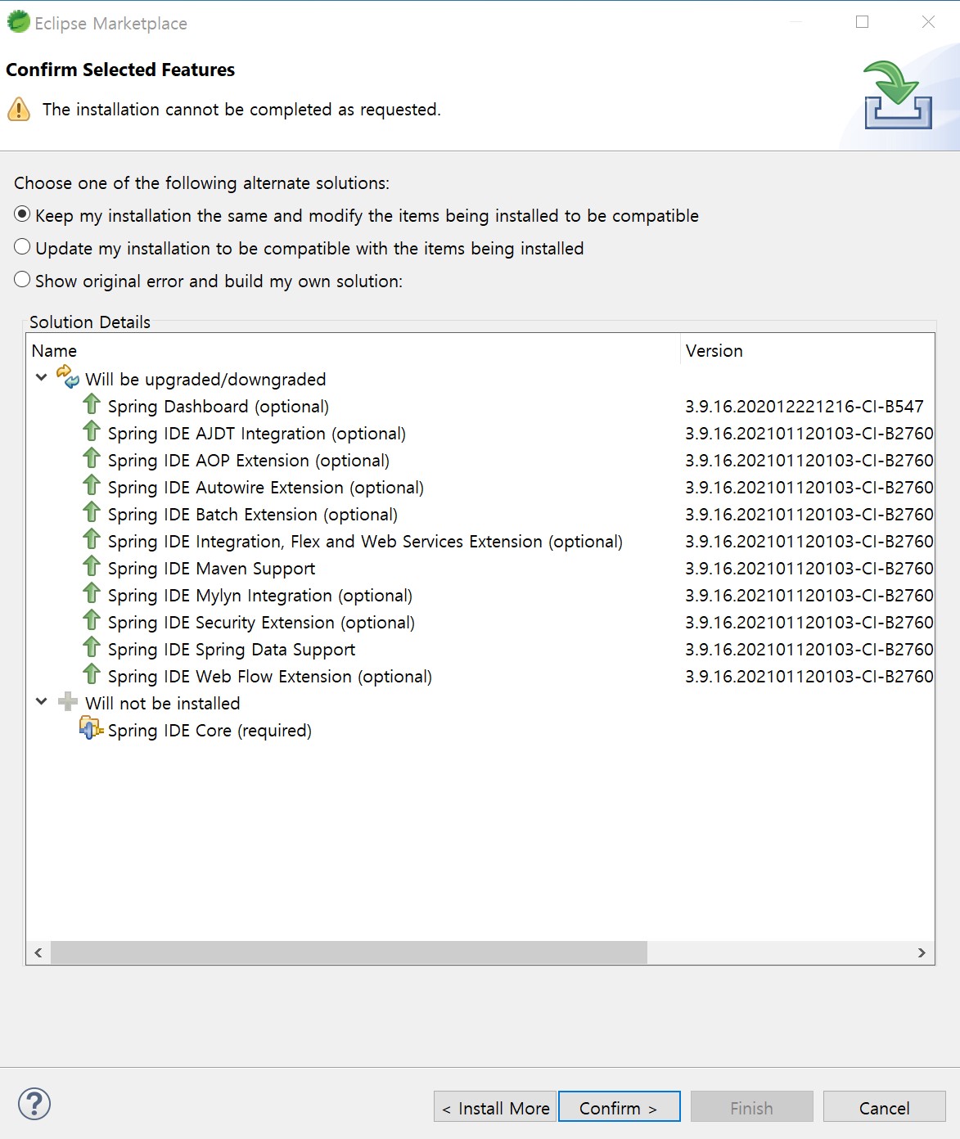Viewport: 960px width, 1139px height.
Task: Collapse the Will not be installed group
Action: click(42, 702)
